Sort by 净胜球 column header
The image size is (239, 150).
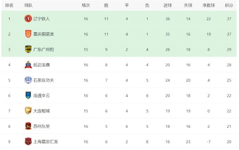pos(208,6)
